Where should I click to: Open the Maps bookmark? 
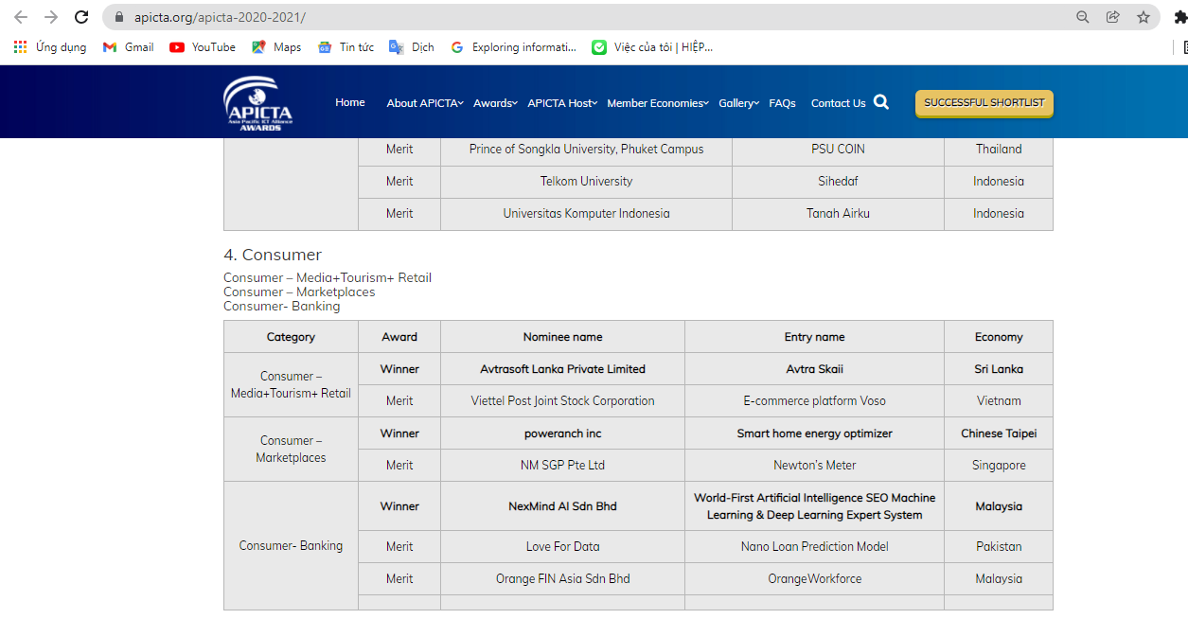[276, 47]
